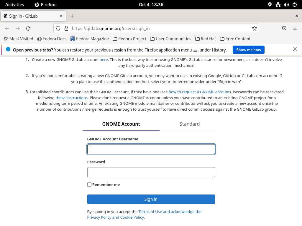
Task: Follow the 'here' account creation link
Action: [x=104, y=59]
